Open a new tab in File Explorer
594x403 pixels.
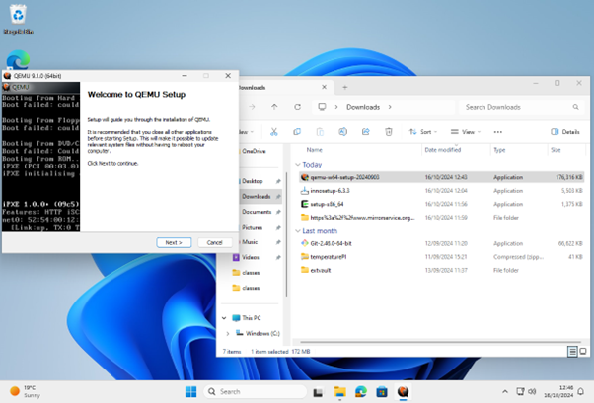[344, 87]
